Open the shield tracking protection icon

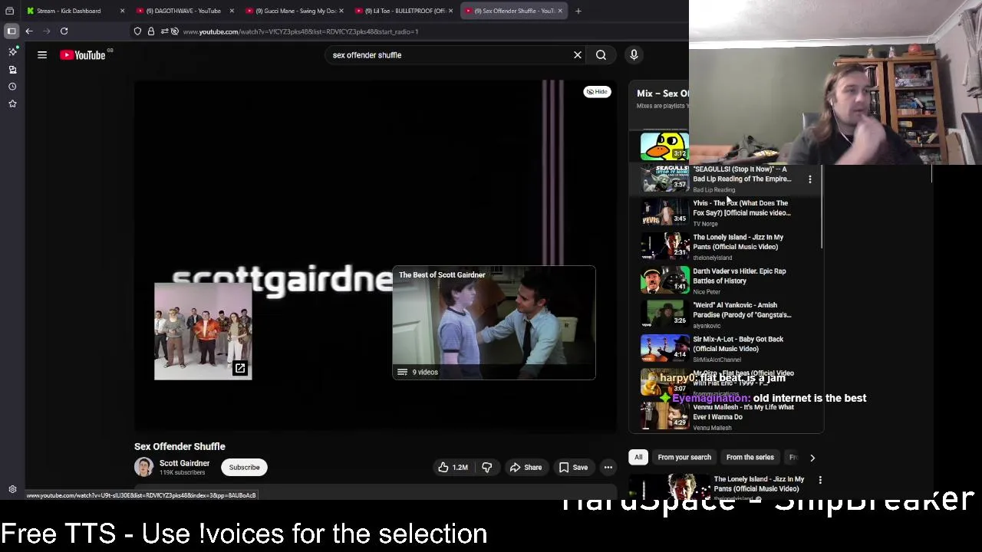click(x=137, y=31)
